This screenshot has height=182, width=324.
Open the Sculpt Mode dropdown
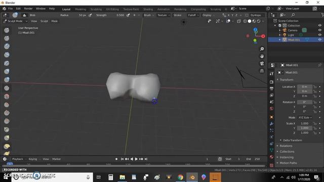[x=15, y=21]
